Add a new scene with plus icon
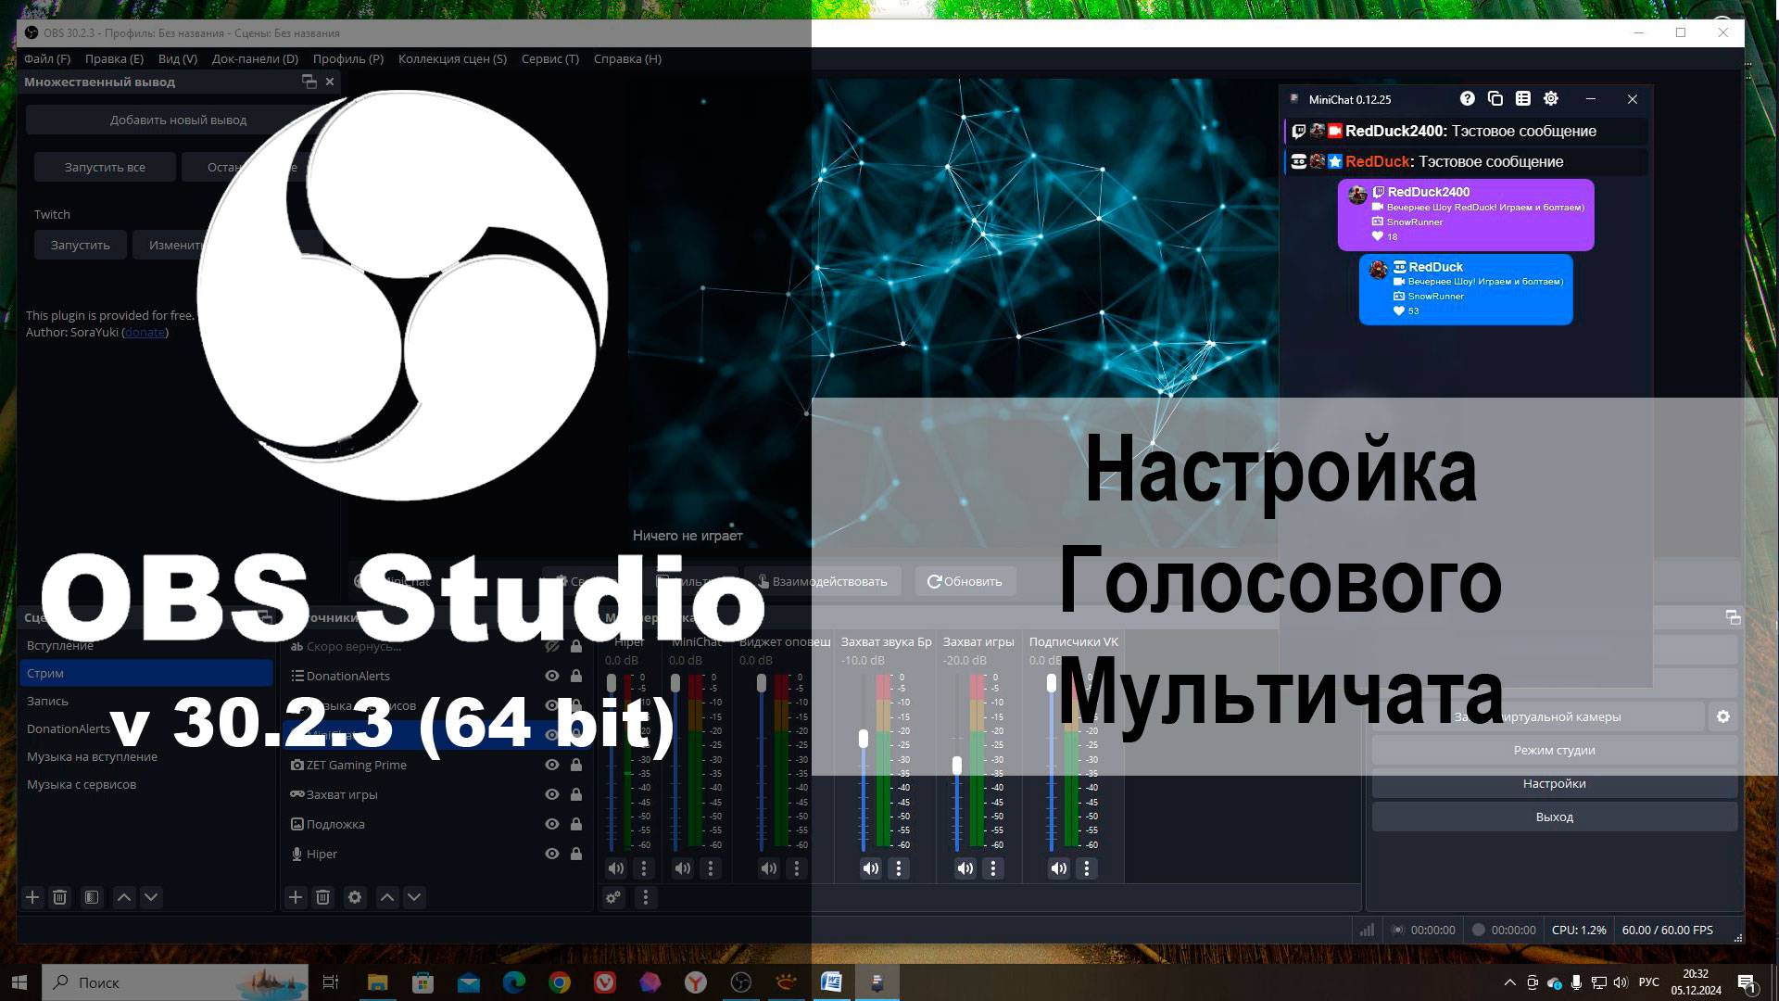 point(32,897)
